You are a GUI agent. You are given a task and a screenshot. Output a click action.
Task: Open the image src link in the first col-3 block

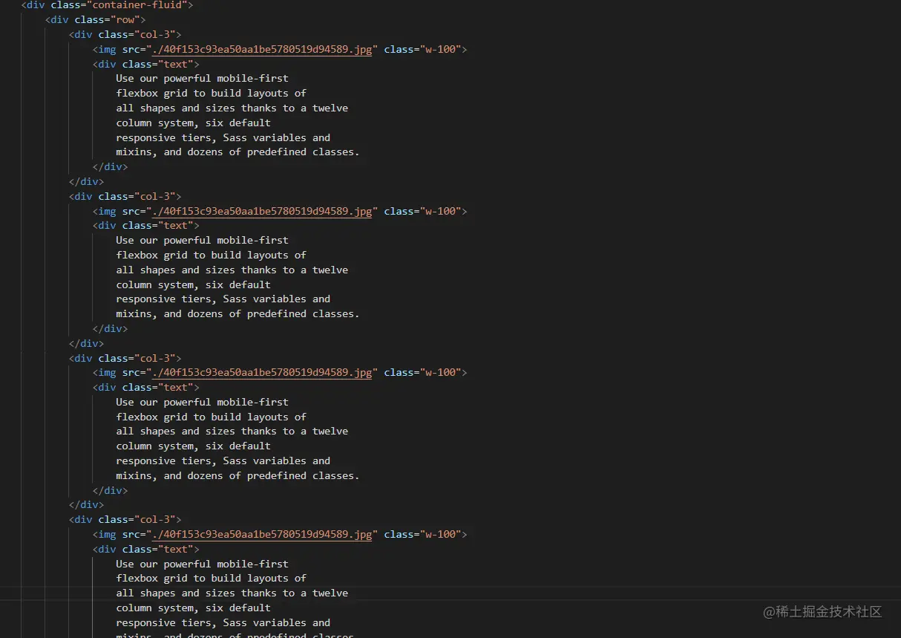tap(261, 49)
